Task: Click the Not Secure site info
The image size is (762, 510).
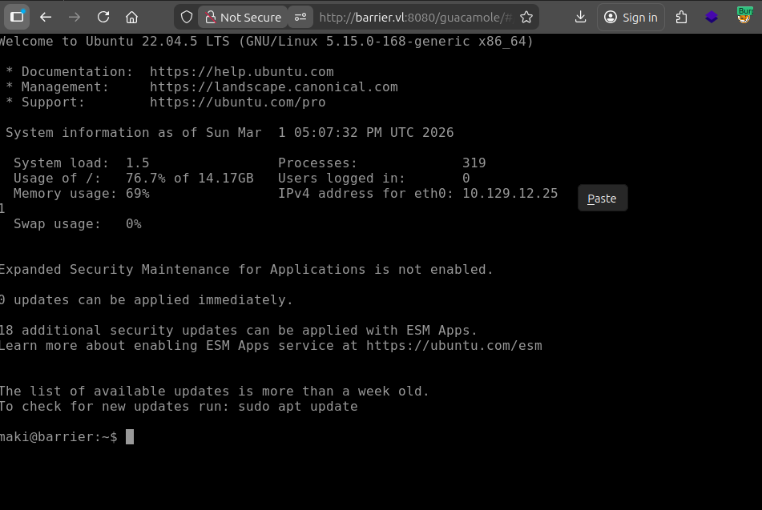Action: coord(243,17)
